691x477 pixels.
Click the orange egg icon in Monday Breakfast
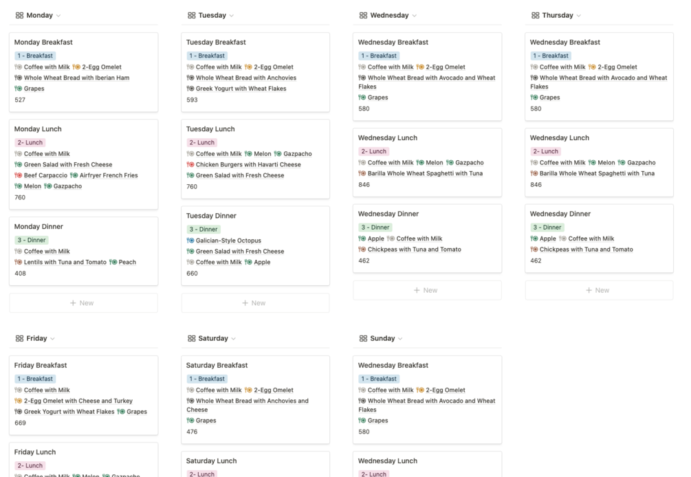coord(76,67)
